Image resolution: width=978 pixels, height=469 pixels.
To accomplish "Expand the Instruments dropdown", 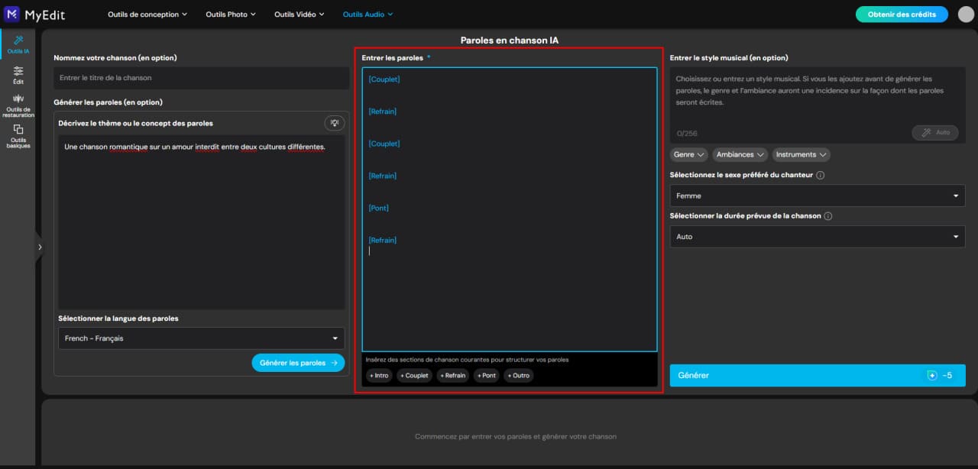I will (802, 154).
